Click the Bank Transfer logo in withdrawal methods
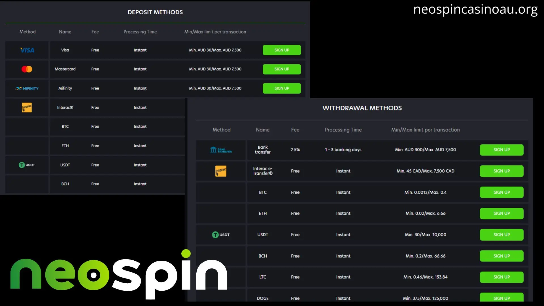544x306 pixels. click(x=221, y=150)
